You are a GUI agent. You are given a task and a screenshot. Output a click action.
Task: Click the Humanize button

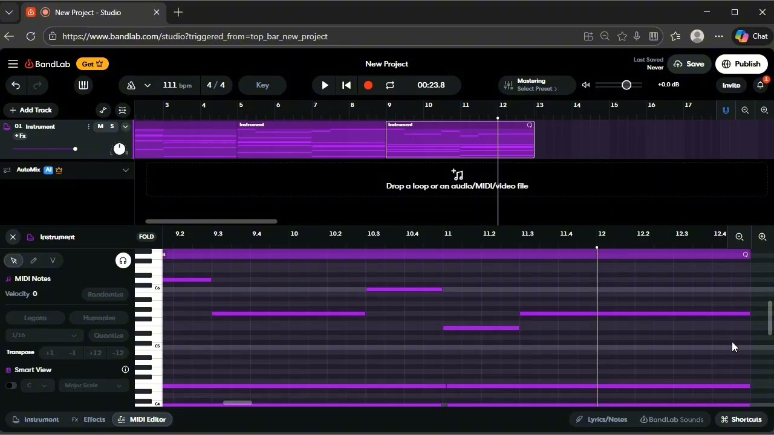coord(99,318)
